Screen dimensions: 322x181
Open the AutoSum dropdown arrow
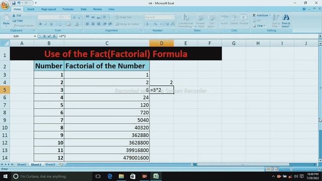(270, 16)
